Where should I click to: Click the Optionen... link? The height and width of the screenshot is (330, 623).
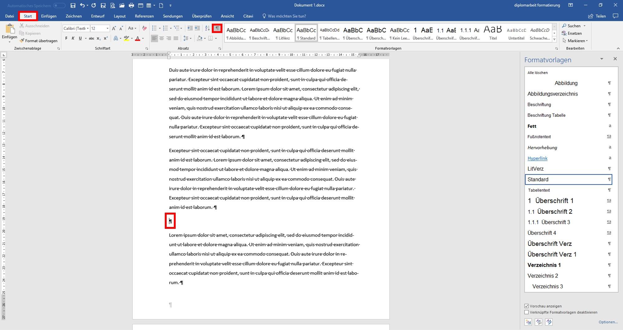(x=608, y=322)
